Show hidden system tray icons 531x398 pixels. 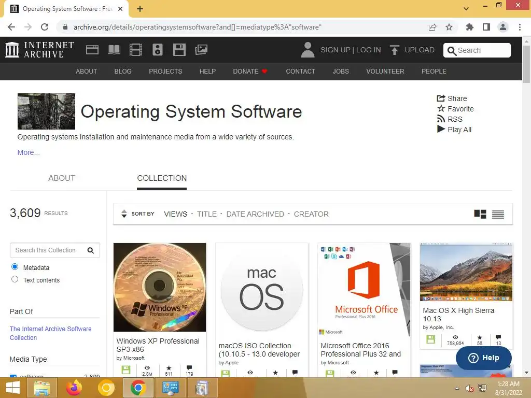coord(457,388)
